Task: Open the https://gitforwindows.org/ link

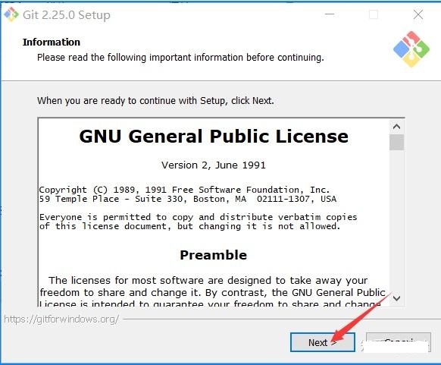Action: tap(61, 319)
